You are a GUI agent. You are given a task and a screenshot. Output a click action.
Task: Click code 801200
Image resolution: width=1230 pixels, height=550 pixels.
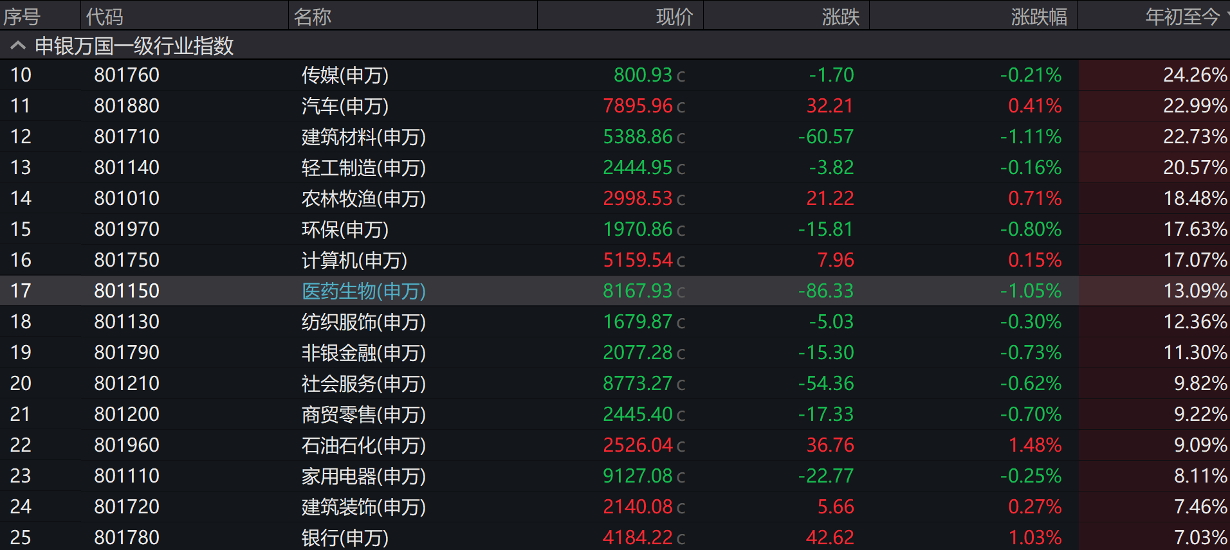[x=127, y=414]
